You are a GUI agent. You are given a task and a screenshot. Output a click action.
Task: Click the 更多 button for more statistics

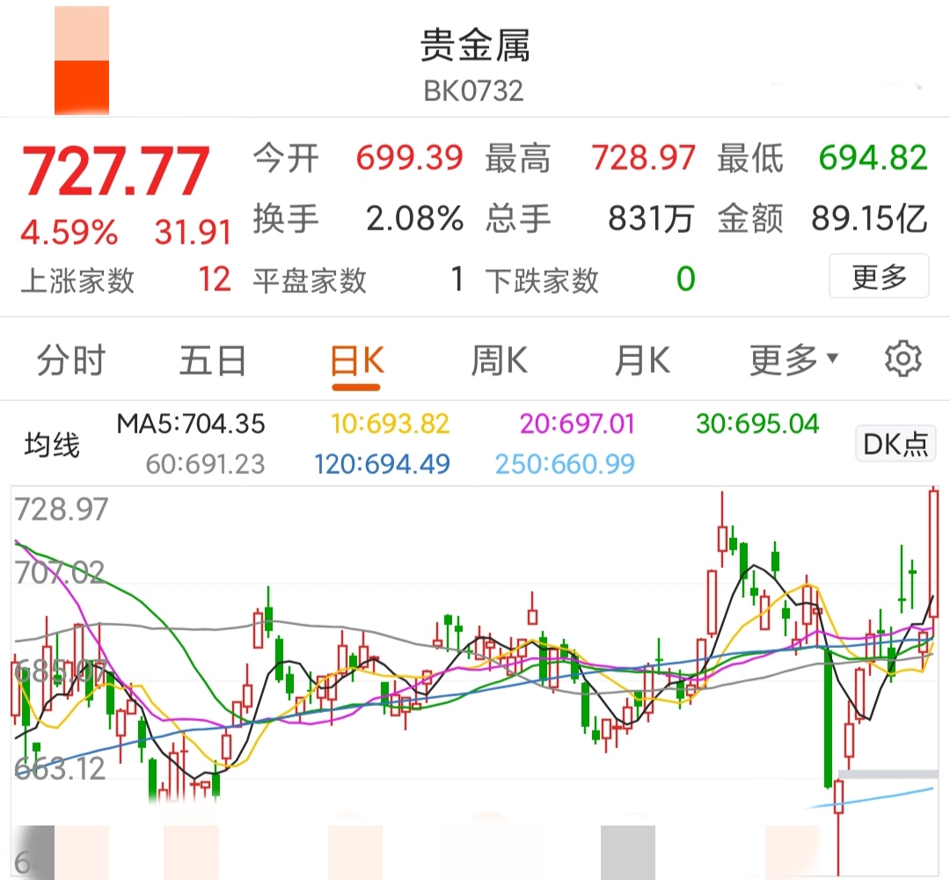coord(878,277)
